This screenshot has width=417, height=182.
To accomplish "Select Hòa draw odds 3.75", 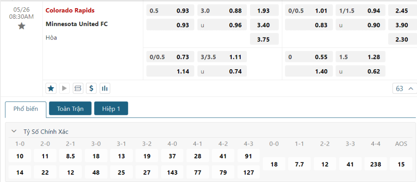I will (264, 39).
